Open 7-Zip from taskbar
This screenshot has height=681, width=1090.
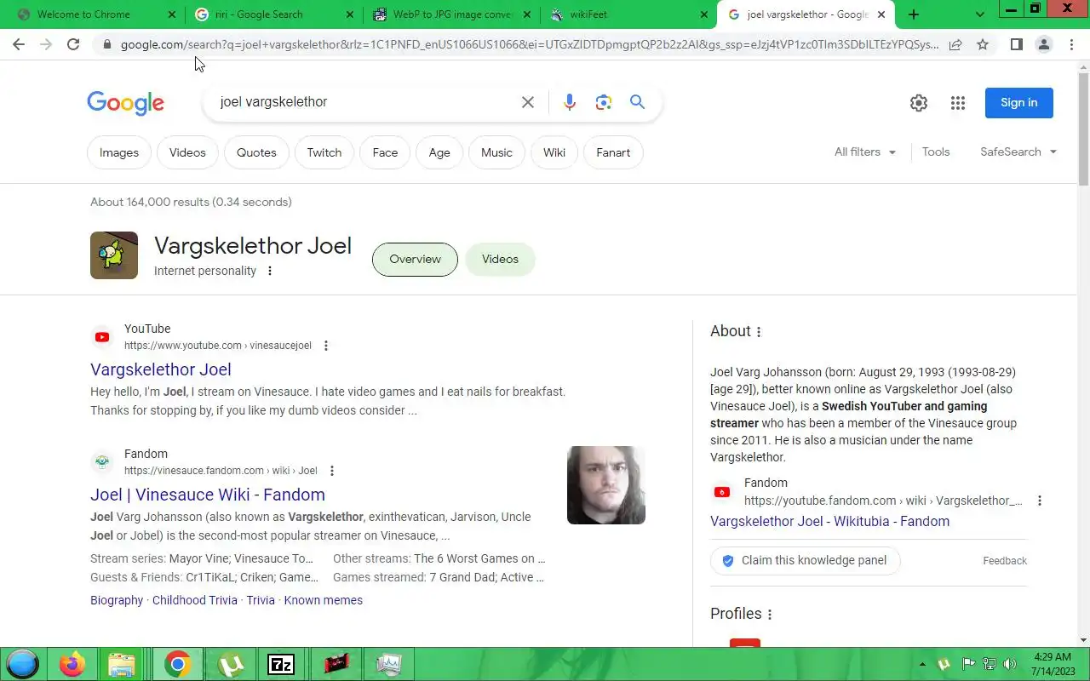[x=281, y=664]
